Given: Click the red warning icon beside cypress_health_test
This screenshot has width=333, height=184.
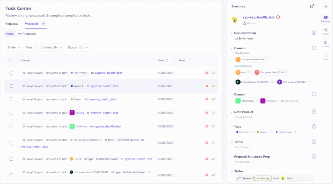Looking at the screenshot, I should tap(278, 17).
